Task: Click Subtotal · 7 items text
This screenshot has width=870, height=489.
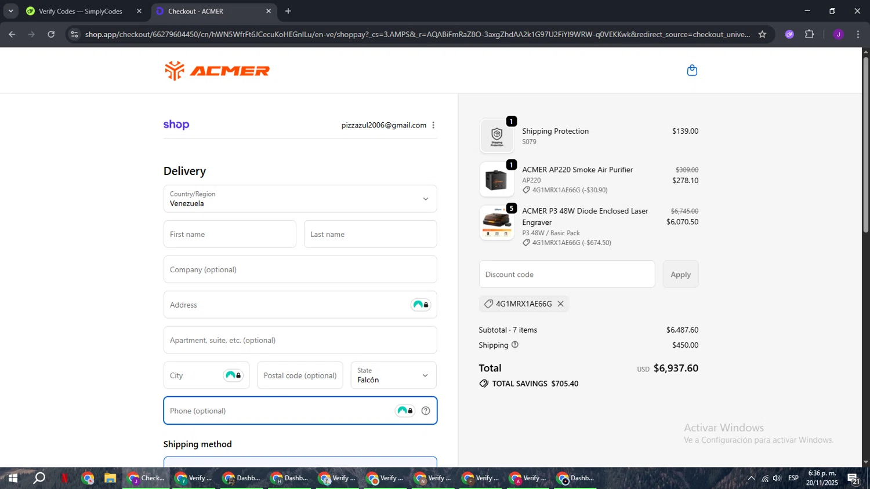Action: (507, 330)
